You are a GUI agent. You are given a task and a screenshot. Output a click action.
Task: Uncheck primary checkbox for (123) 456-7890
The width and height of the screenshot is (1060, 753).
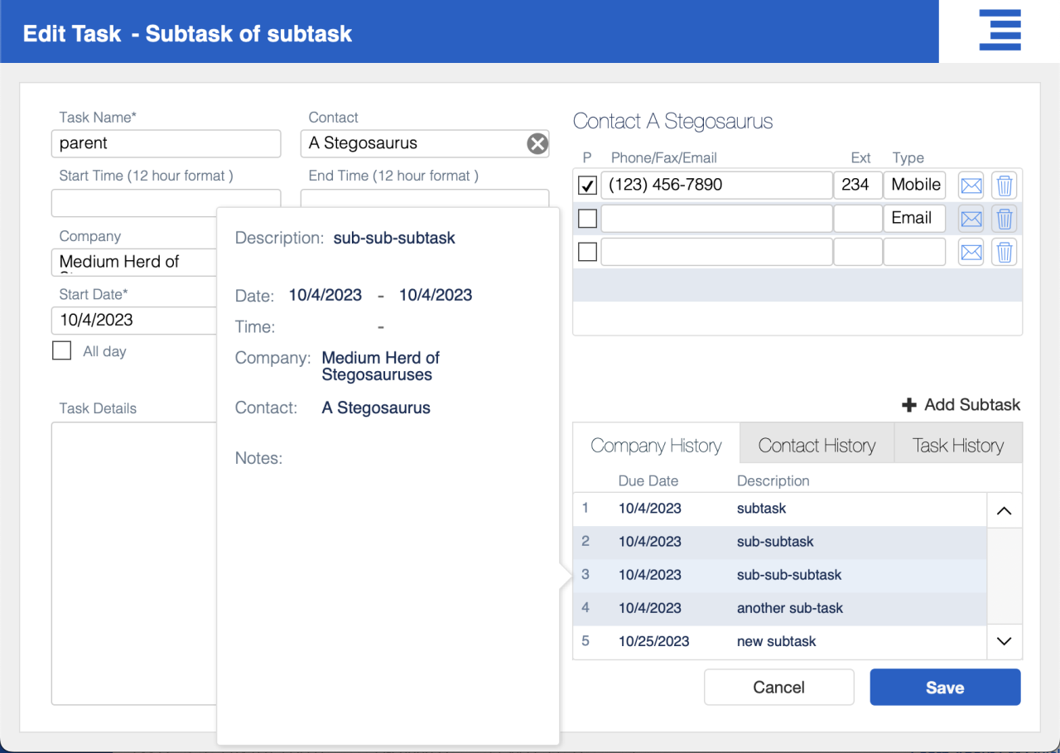click(x=587, y=186)
